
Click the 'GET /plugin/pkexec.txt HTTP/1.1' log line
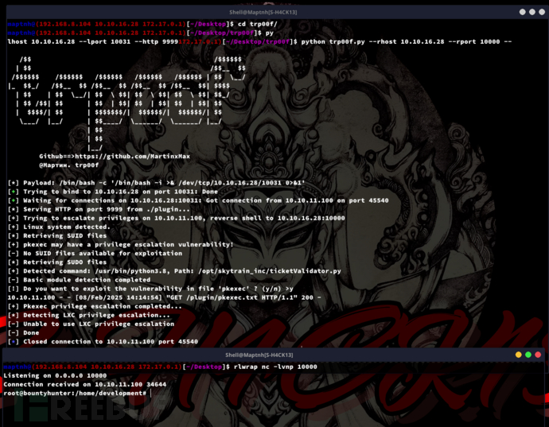[x=164, y=297]
